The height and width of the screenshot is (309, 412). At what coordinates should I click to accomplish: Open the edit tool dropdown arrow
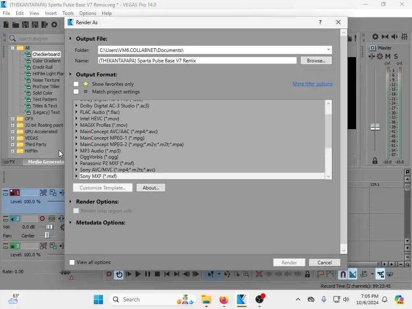click(219, 274)
